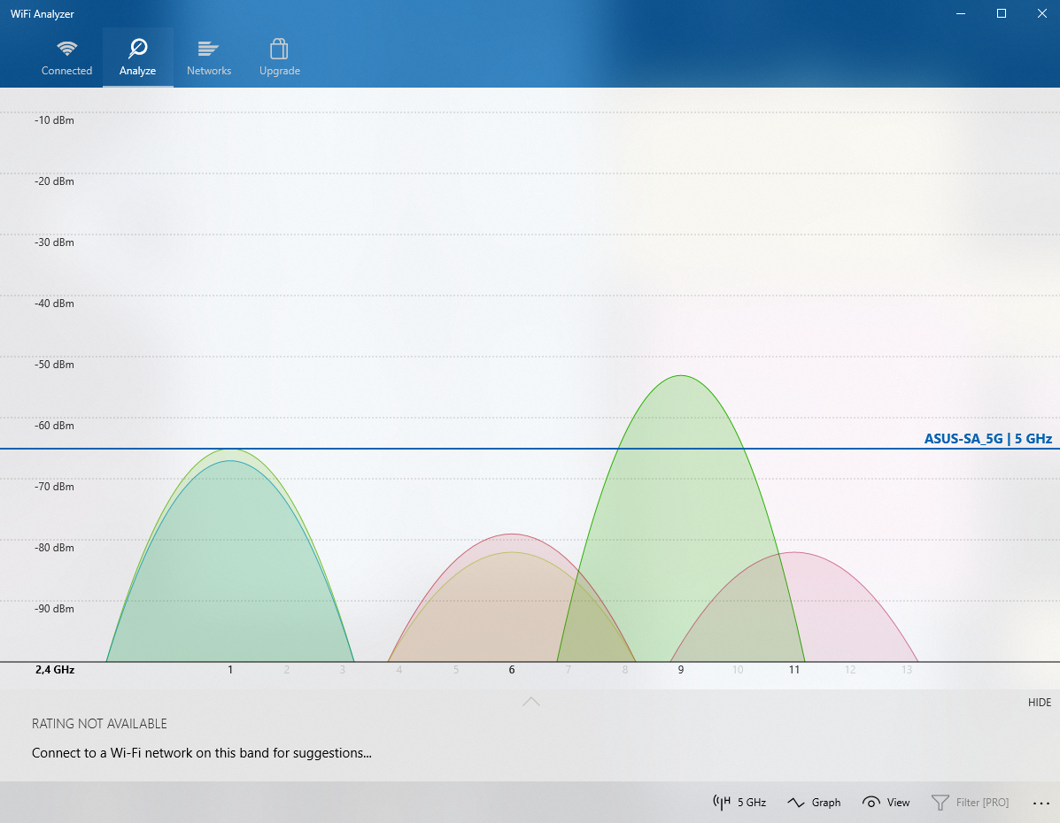The height and width of the screenshot is (823, 1060).
Task: Click the 2,4 GHz axis label
Action: 55,670
